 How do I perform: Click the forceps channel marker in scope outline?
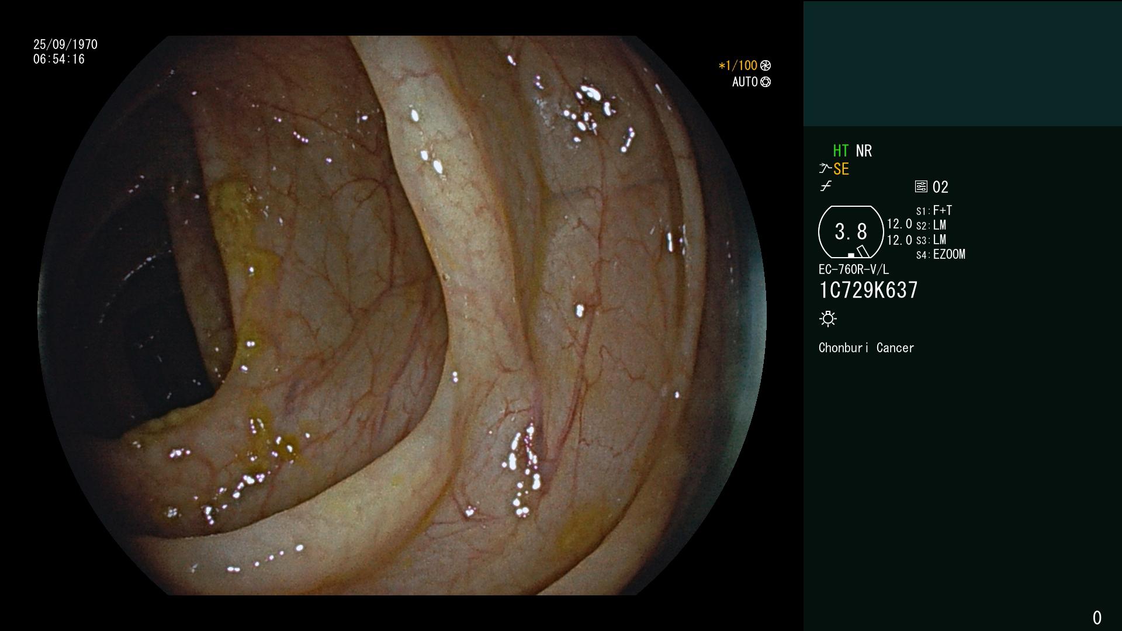[863, 252]
